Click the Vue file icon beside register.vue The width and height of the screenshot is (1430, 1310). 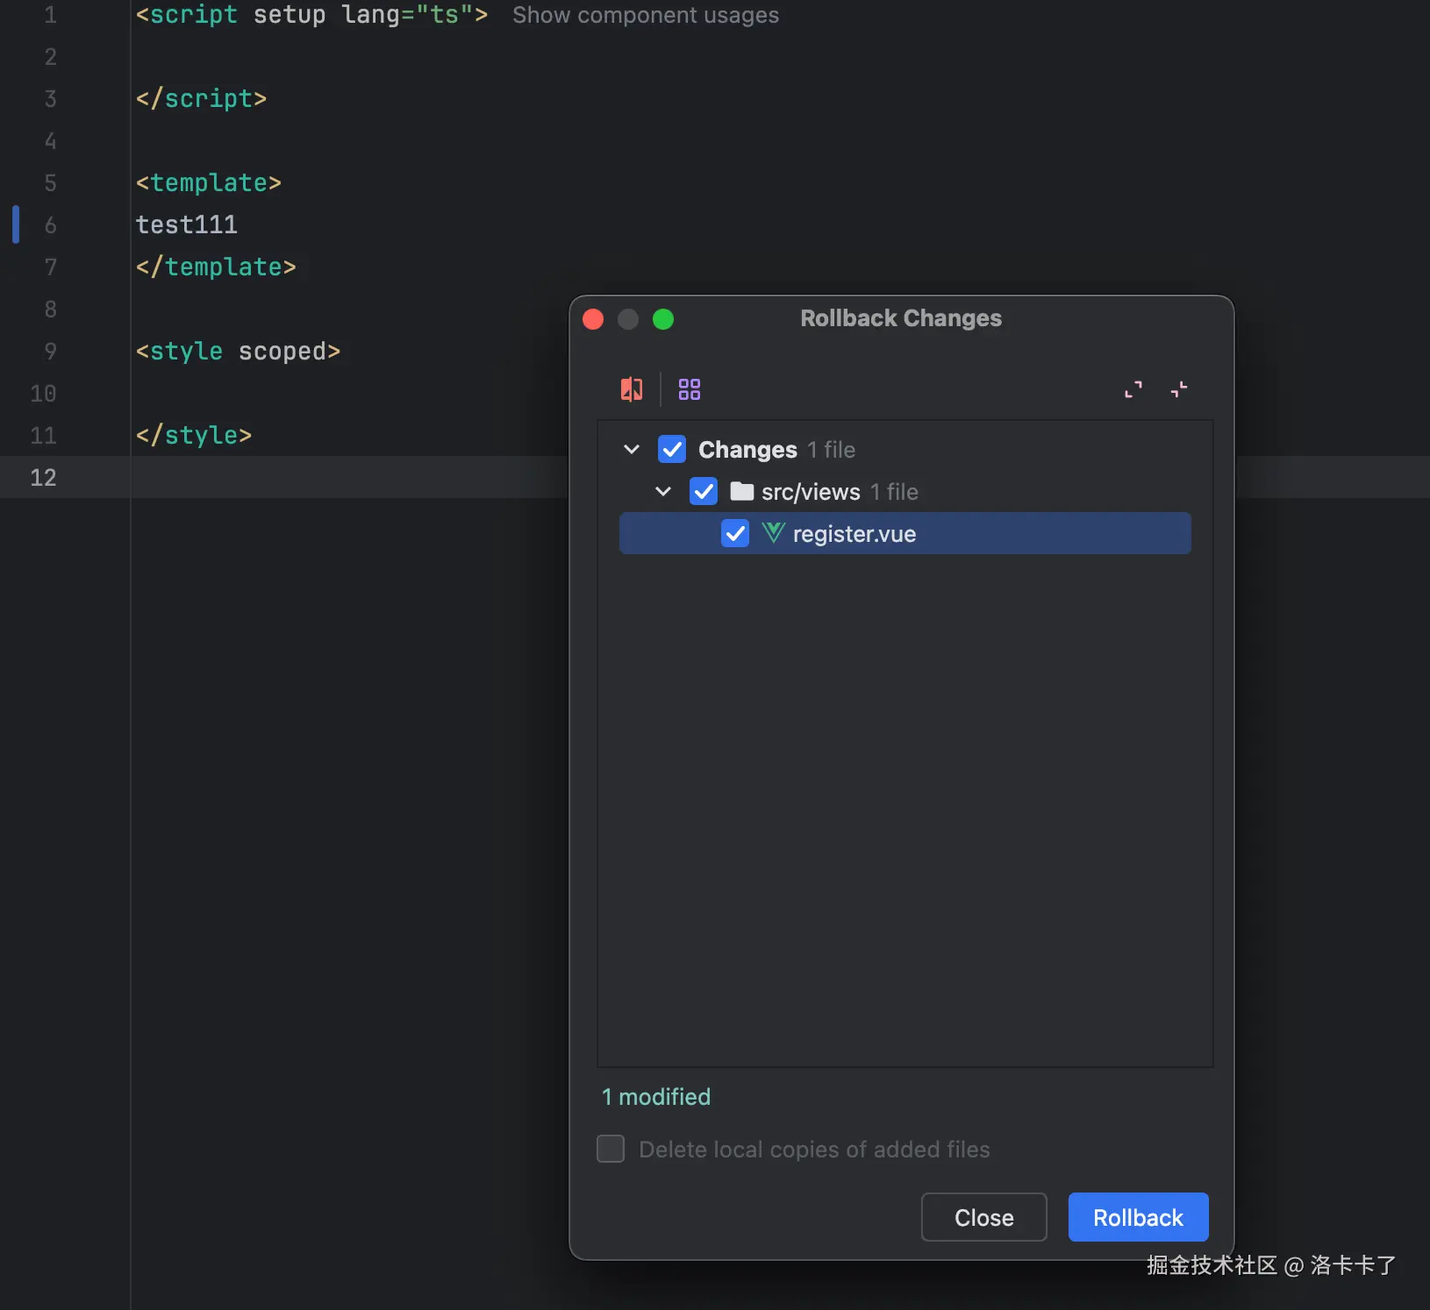point(773,533)
